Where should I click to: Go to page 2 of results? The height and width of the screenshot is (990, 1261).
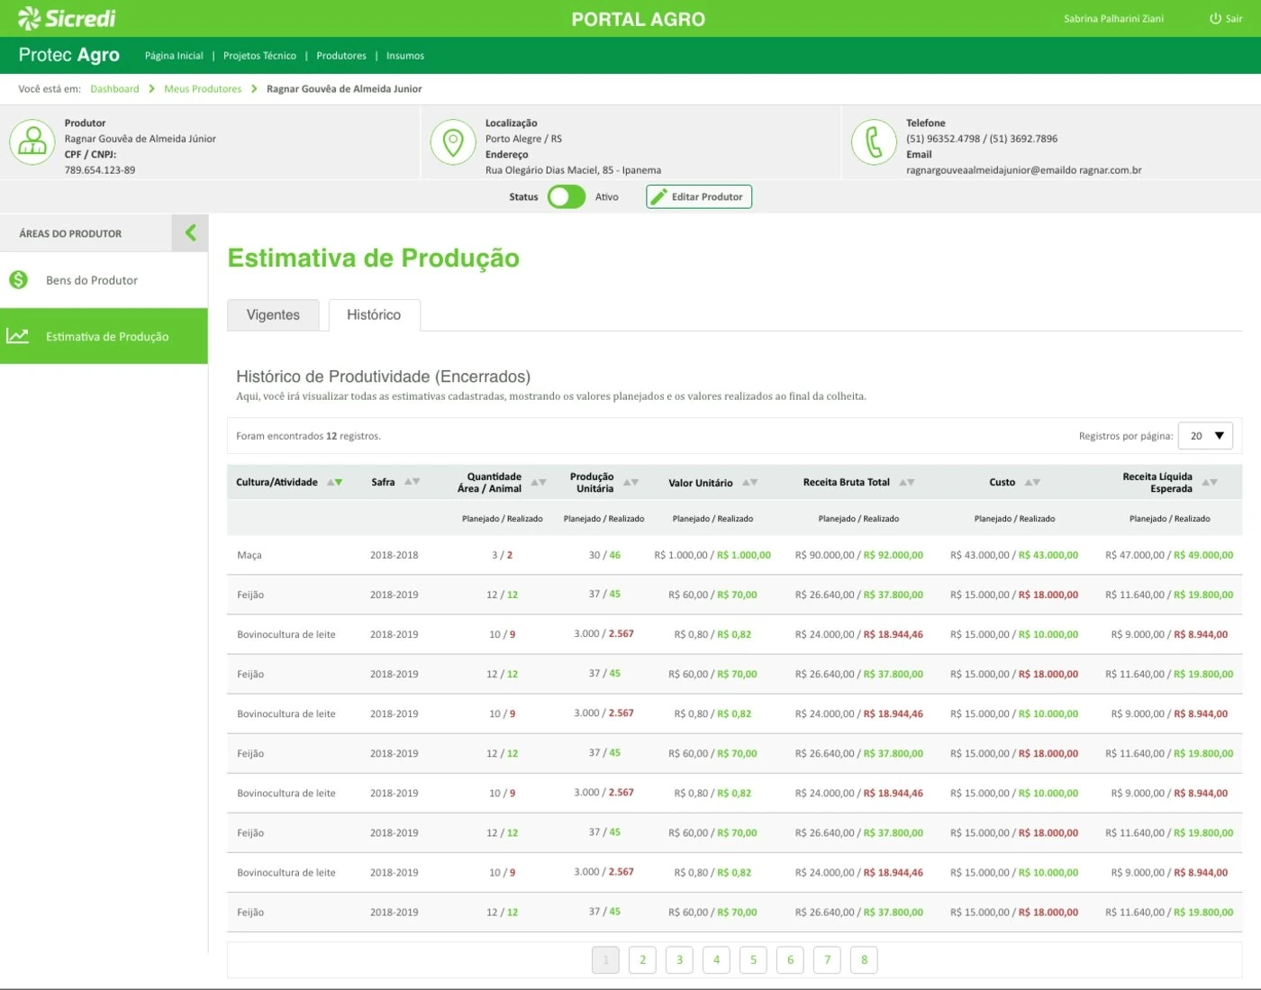(x=642, y=959)
